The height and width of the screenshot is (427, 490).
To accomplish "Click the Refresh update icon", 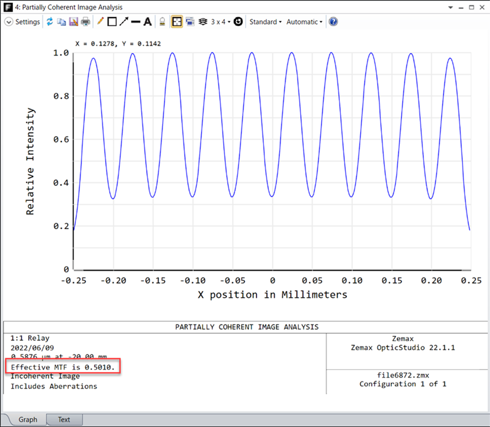I will point(49,22).
